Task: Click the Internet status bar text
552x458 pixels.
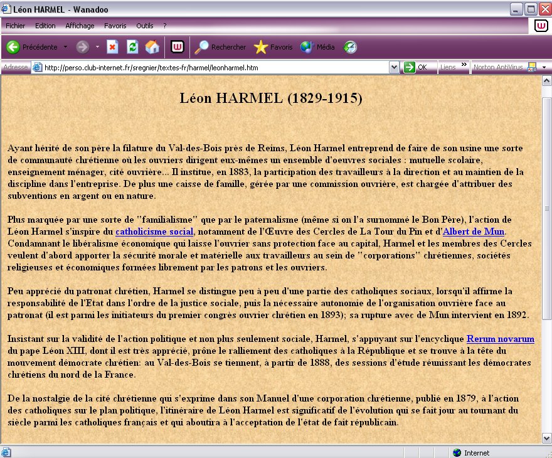Action: (477, 453)
